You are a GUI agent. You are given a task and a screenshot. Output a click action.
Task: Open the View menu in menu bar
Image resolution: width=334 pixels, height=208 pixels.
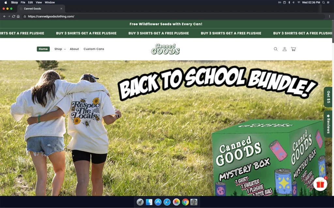tap(39, 2)
